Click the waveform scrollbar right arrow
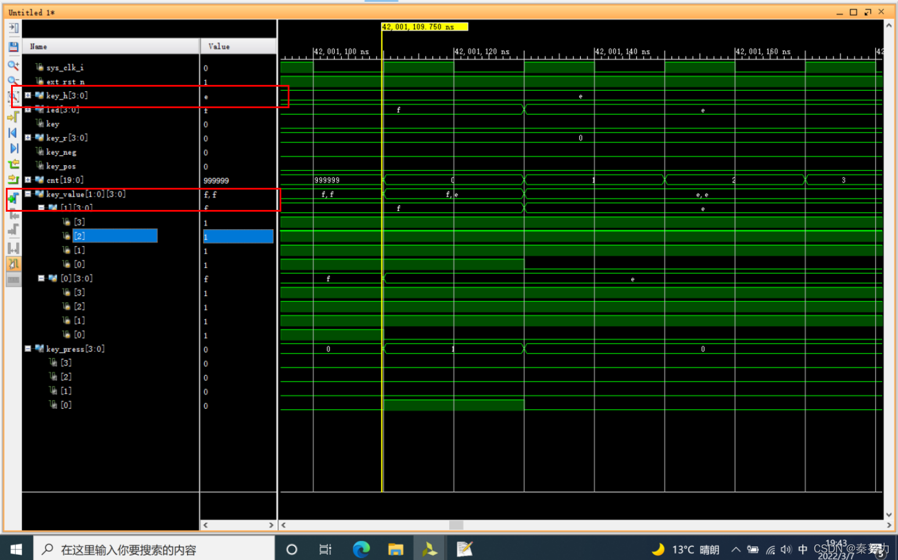 889,525
